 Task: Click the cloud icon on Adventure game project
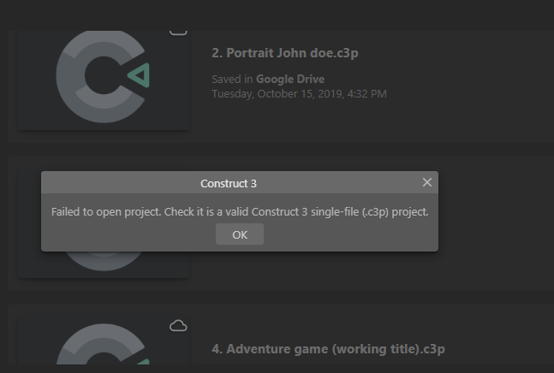click(178, 326)
